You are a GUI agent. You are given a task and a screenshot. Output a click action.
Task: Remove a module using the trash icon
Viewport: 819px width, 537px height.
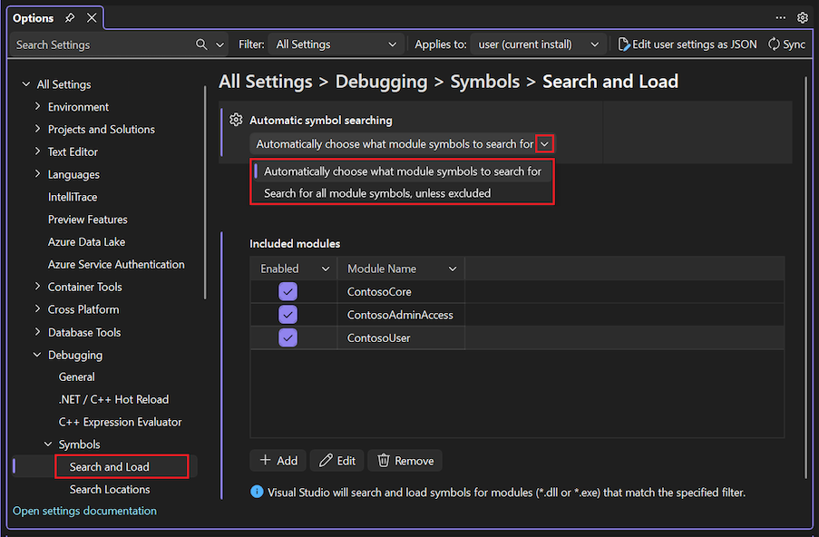click(x=405, y=460)
